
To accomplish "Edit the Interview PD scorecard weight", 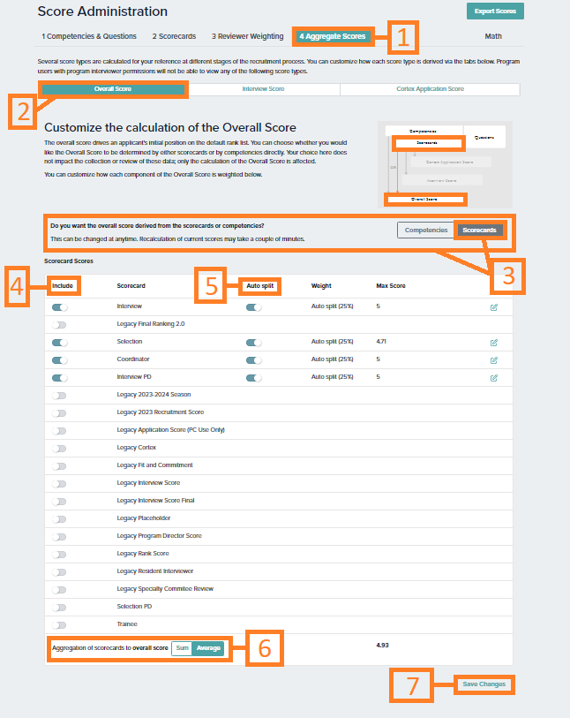I will pos(493,378).
